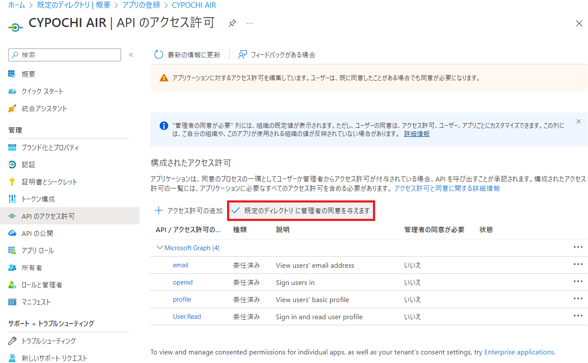Open ellipsis menu for openid row

(578, 281)
